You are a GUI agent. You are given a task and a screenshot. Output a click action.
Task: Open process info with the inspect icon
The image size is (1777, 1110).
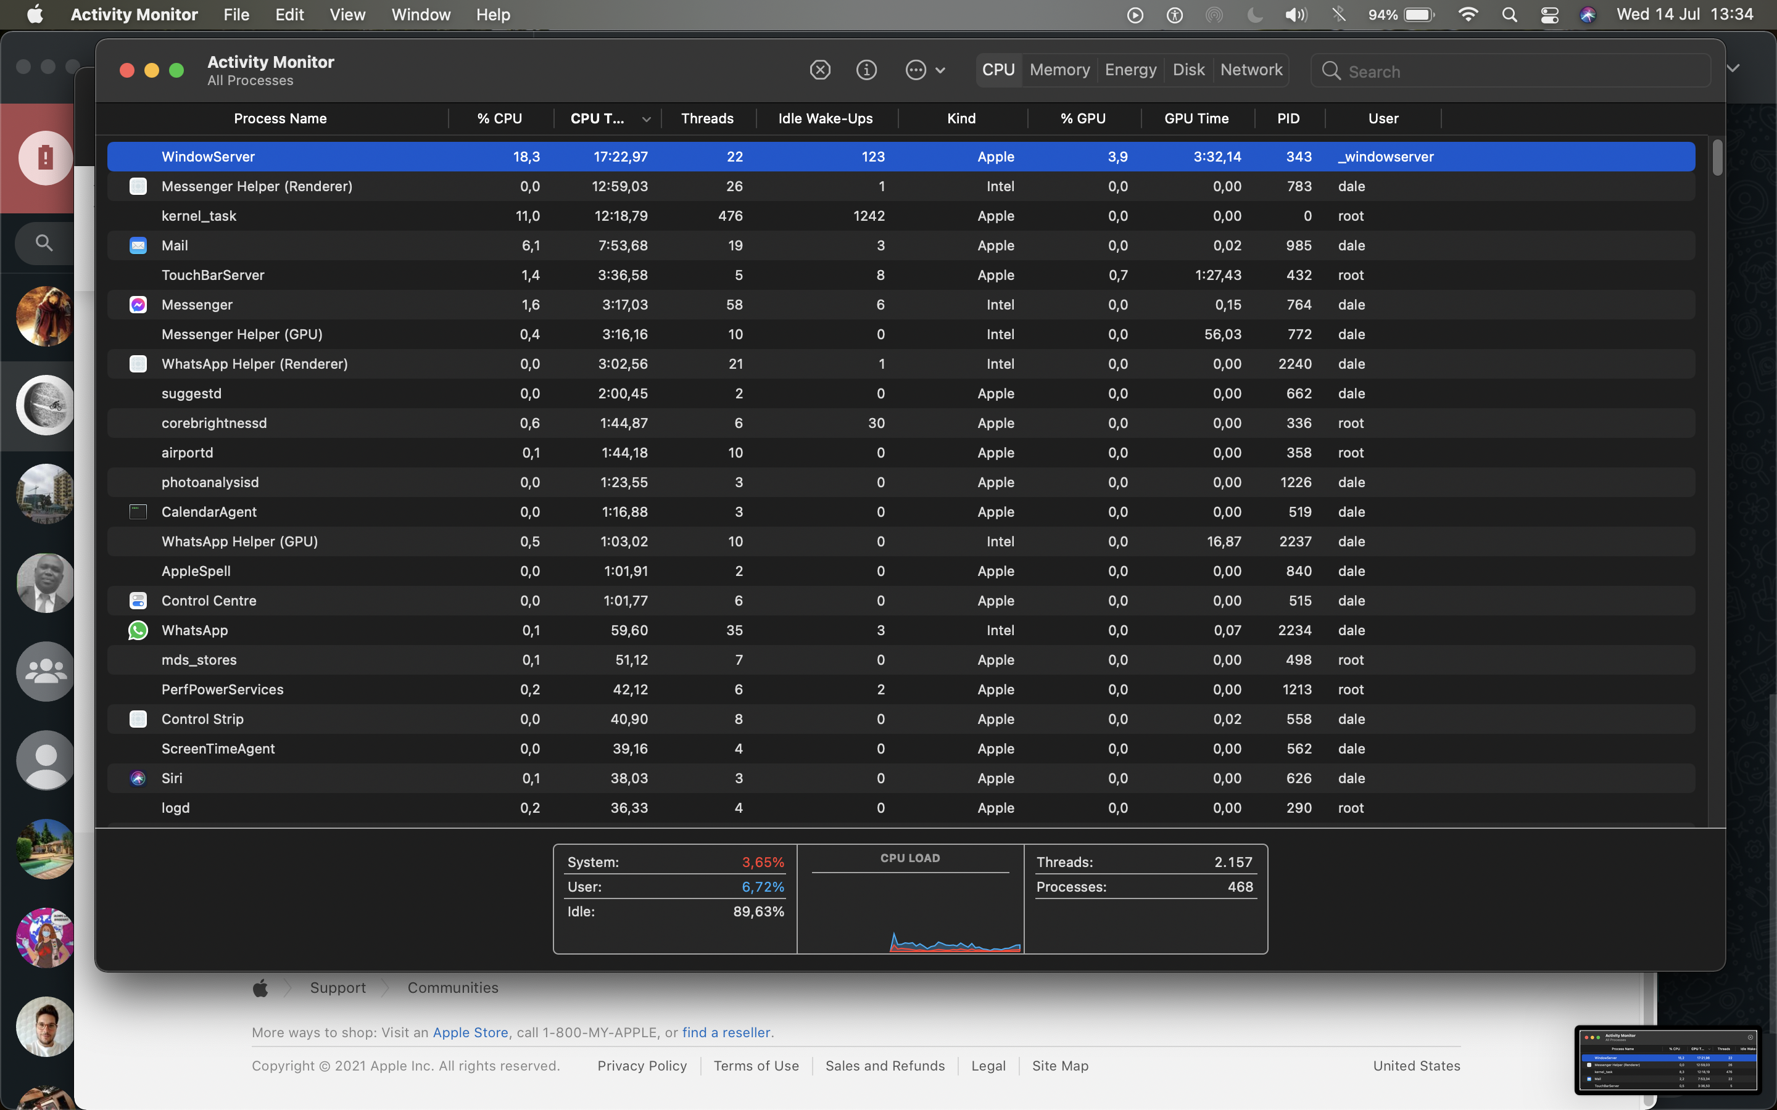coord(866,70)
